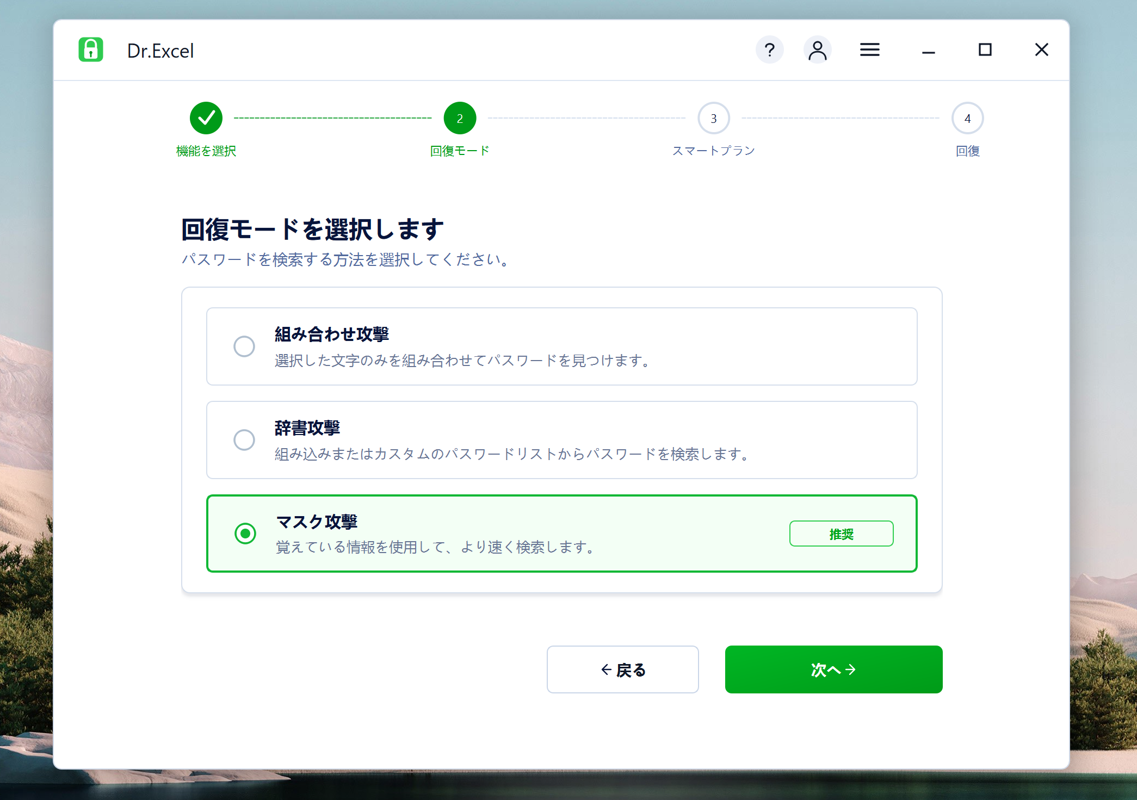Click the 機能を選択 step label

tap(206, 151)
